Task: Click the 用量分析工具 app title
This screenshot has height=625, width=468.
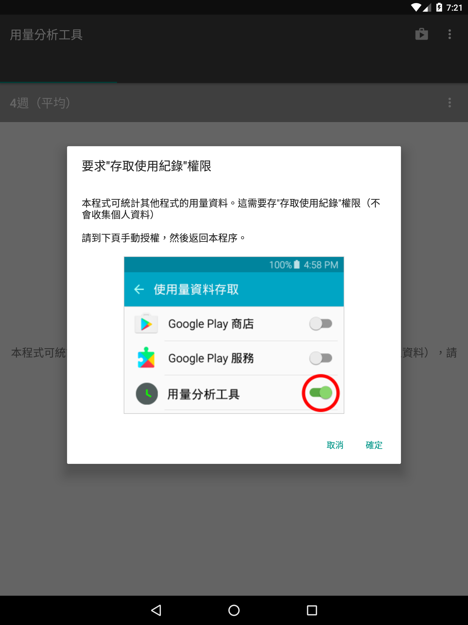Action: [46, 35]
